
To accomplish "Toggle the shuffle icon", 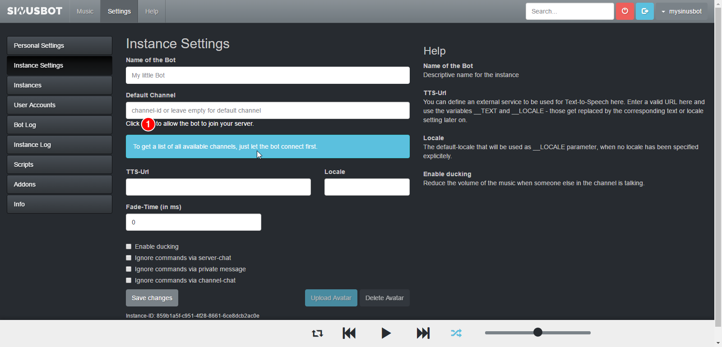I will 456,333.
